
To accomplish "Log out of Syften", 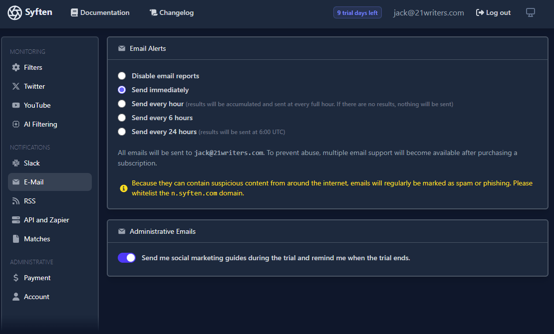I will click(x=493, y=12).
